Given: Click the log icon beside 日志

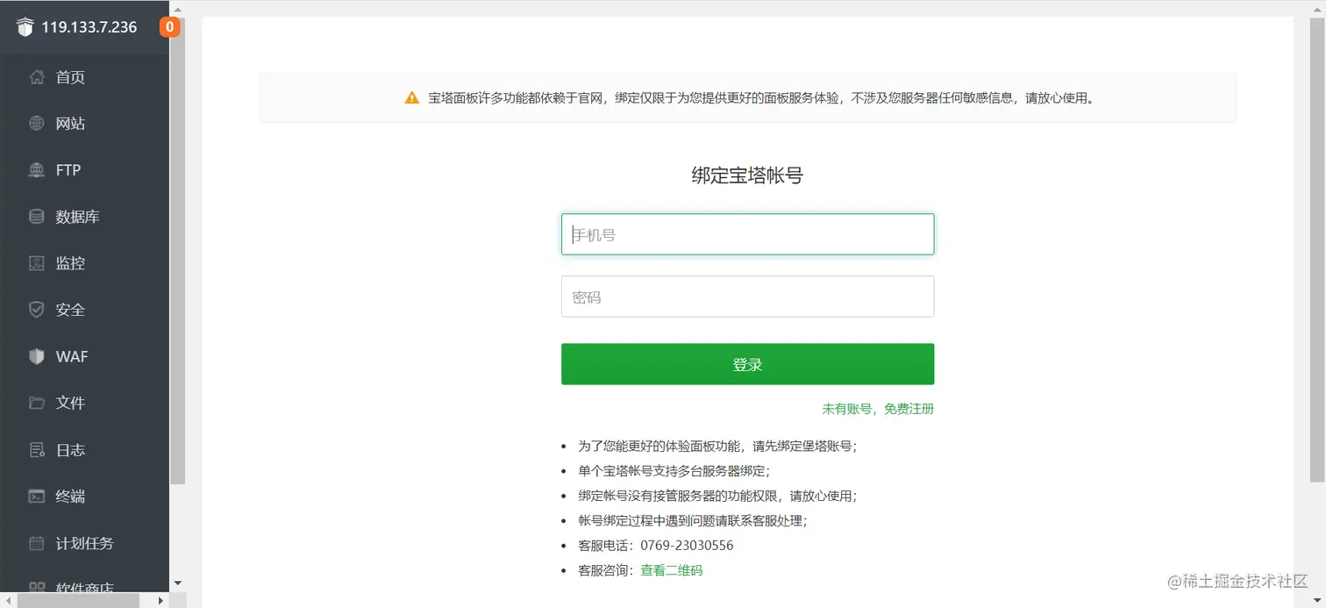Looking at the screenshot, I should click(x=36, y=450).
